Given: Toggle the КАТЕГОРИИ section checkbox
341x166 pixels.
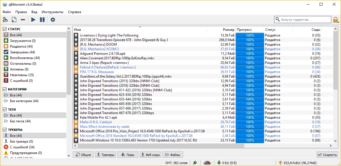Looking at the screenshot, I should 5,89.
